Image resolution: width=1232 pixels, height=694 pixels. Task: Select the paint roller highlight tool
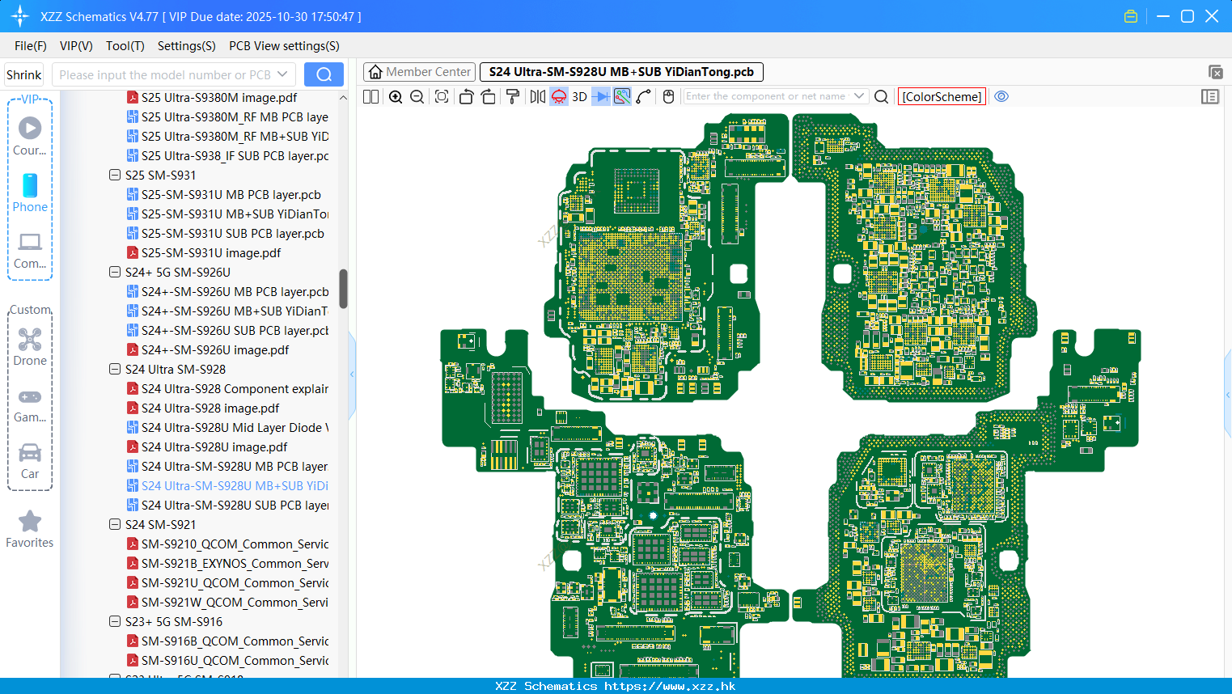click(x=513, y=96)
